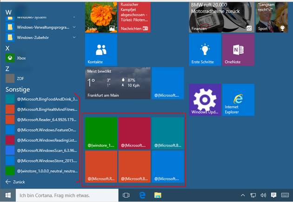The image size is (293, 202).
Task: Launch Microsoft Edge from the taskbar
Action: pos(142,195)
